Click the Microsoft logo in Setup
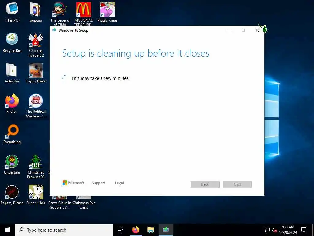 73,183
